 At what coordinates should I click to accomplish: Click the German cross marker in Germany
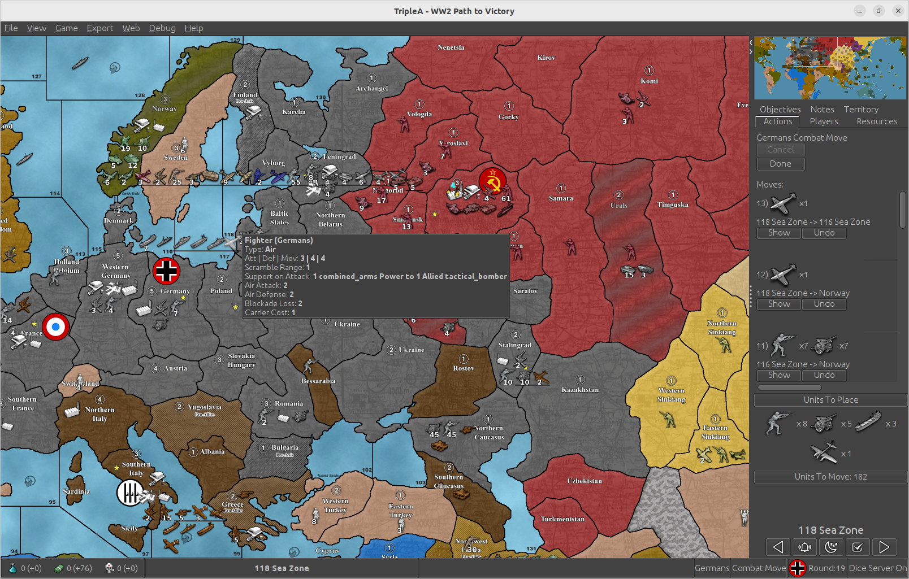click(166, 271)
